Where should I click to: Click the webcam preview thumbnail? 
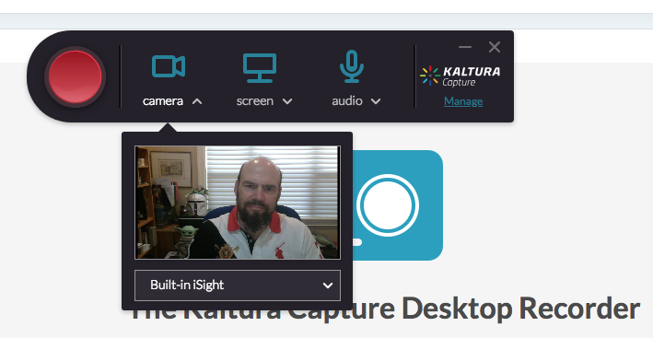click(238, 203)
